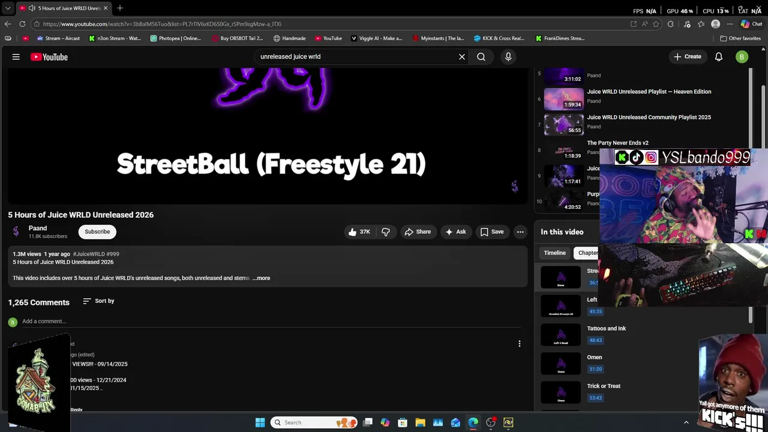Click the browser address bar
This screenshot has width=768, height=432.
coord(330,24)
